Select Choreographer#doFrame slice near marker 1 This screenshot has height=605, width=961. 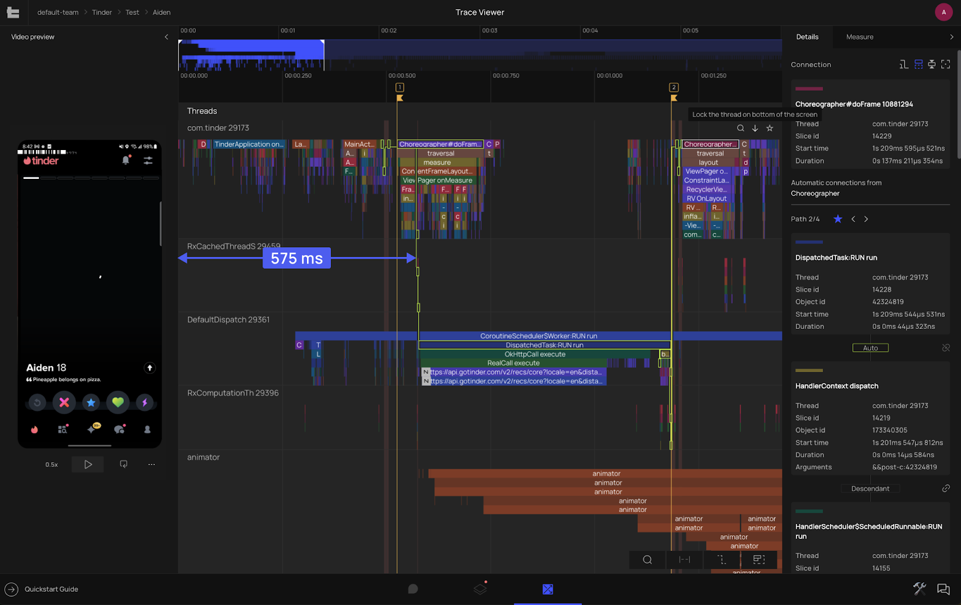440,144
